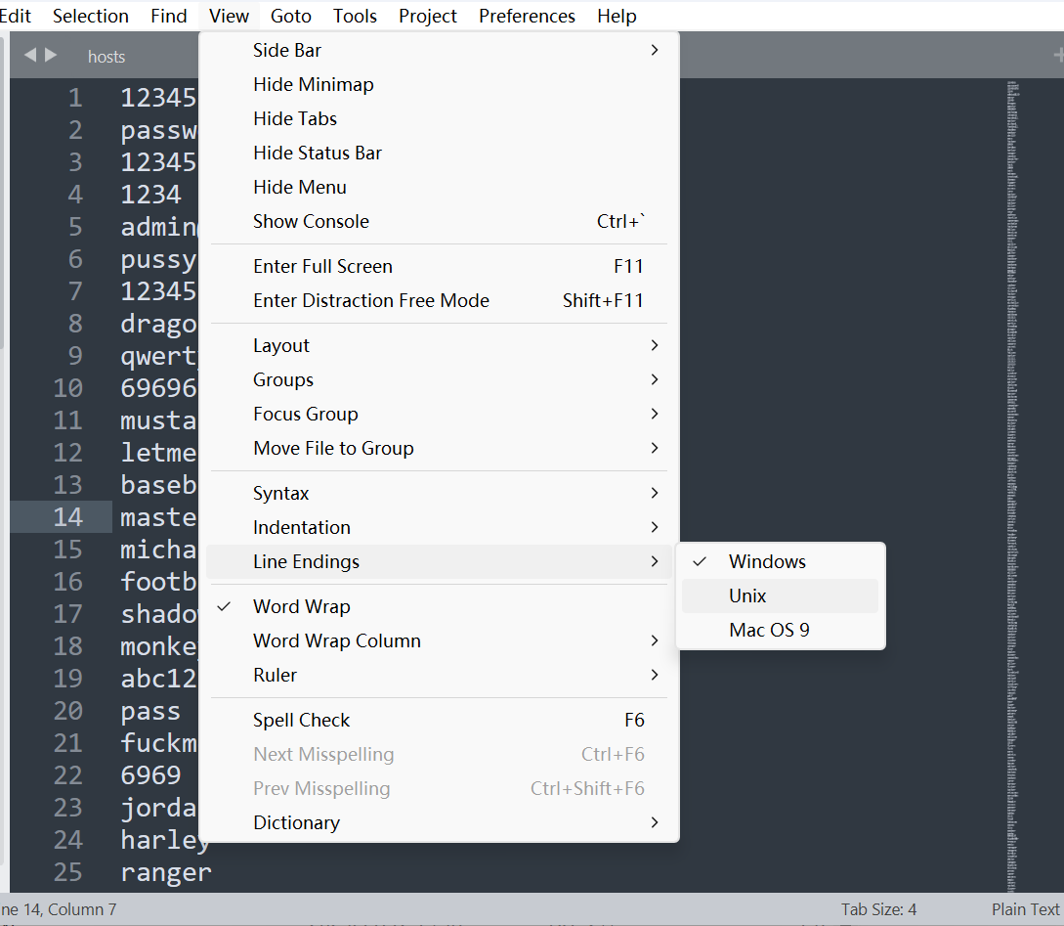Open the Tools menu
The height and width of the screenshot is (926, 1064).
tap(355, 16)
